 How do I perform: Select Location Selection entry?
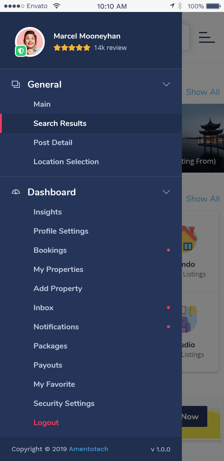click(91, 162)
